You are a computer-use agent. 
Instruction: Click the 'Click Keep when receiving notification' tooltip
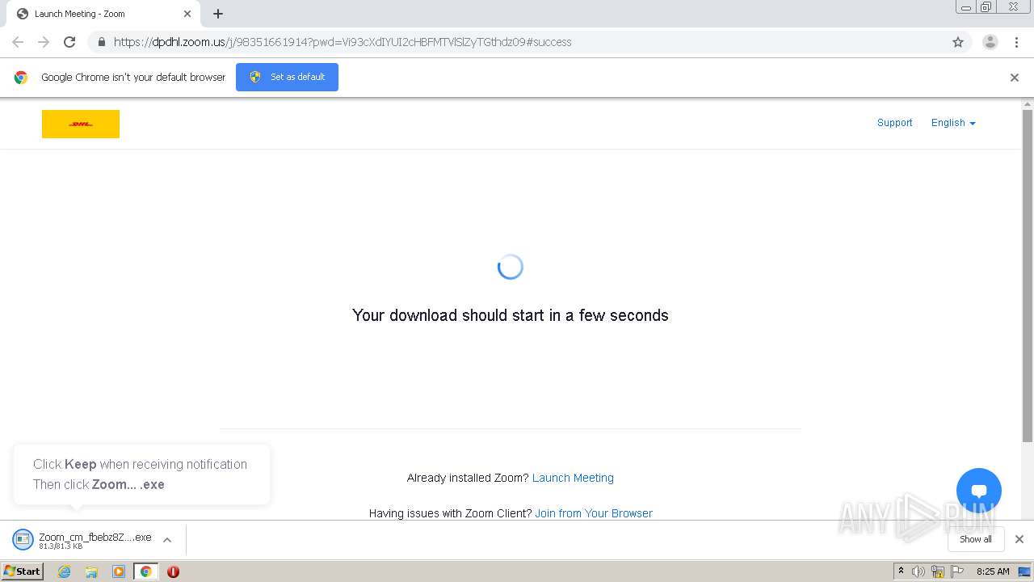(141, 474)
